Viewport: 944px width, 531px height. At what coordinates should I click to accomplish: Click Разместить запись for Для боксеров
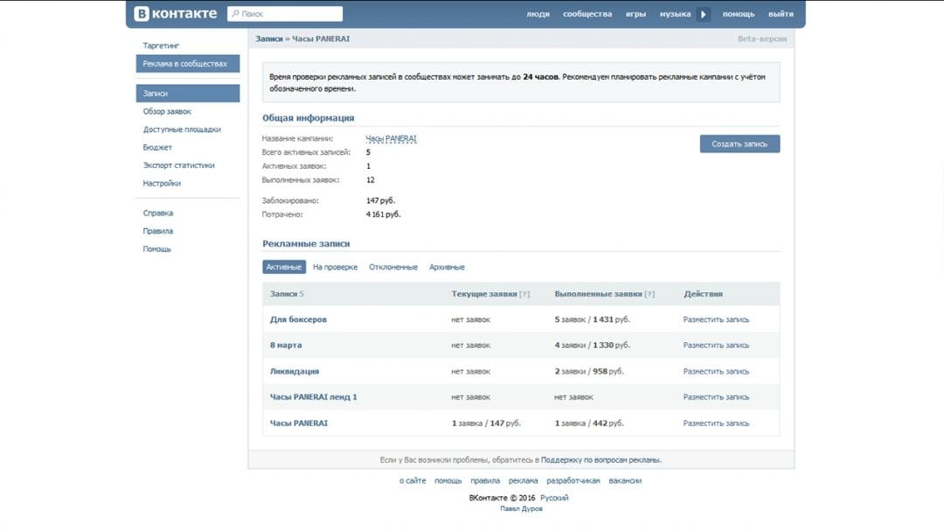(x=716, y=319)
